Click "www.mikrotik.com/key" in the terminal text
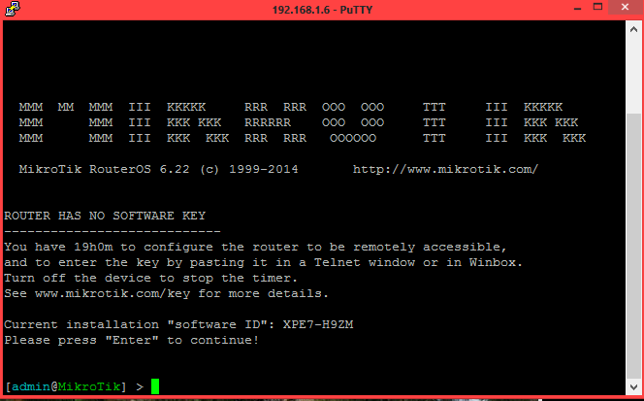The image size is (644, 401). (113, 293)
